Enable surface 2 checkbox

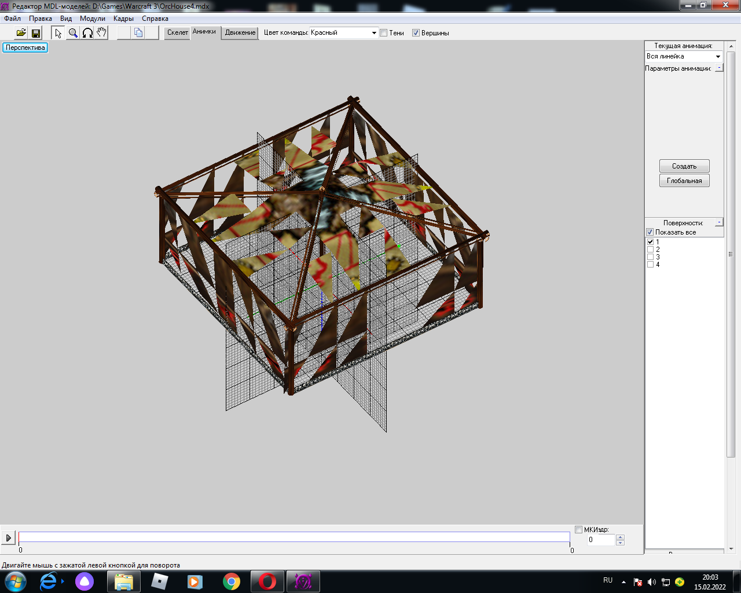pos(650,250)
